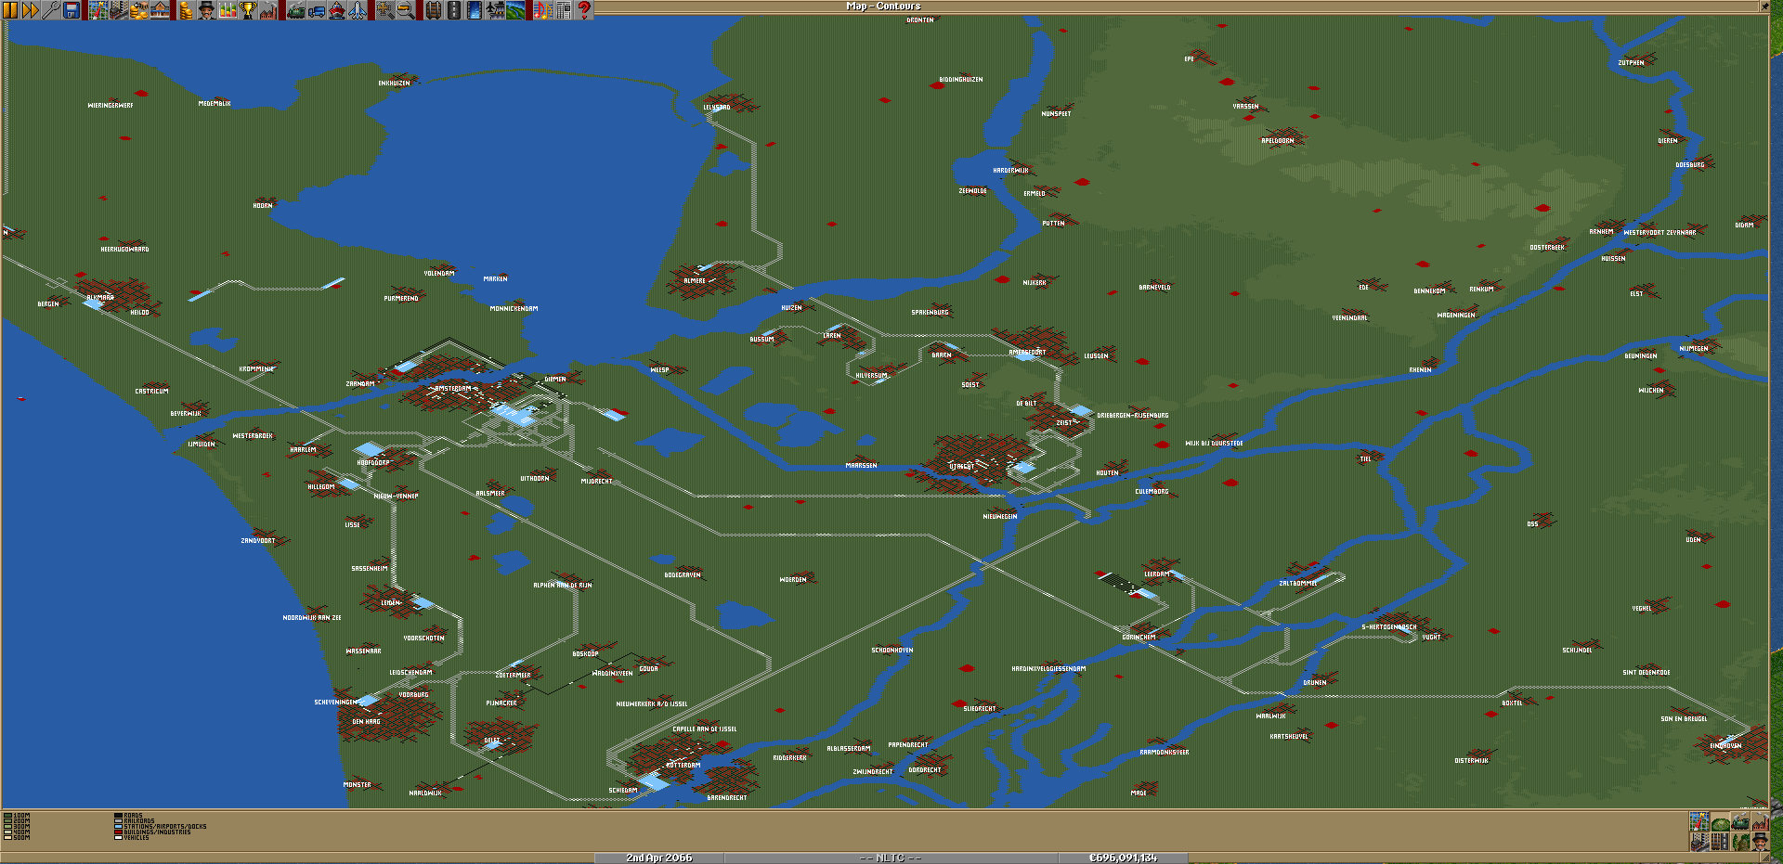Image resolution: width=1783 pixels, height=864 pixels.
Task: Open the railway construction tool
Action: pos(433,10)
